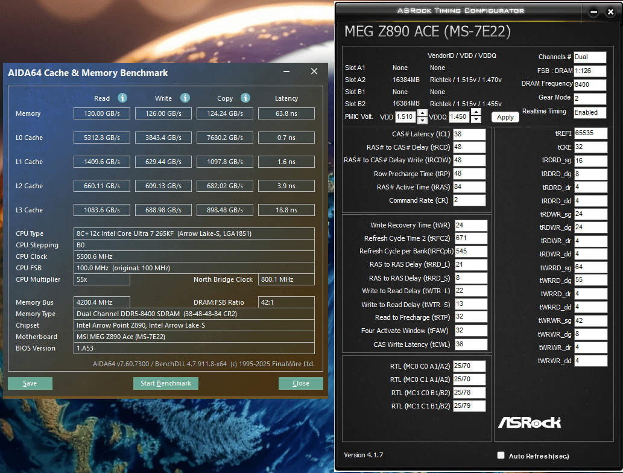This screenshot has width=623, height=473.
Task: Click the tRCD value field
Action: 469,147
